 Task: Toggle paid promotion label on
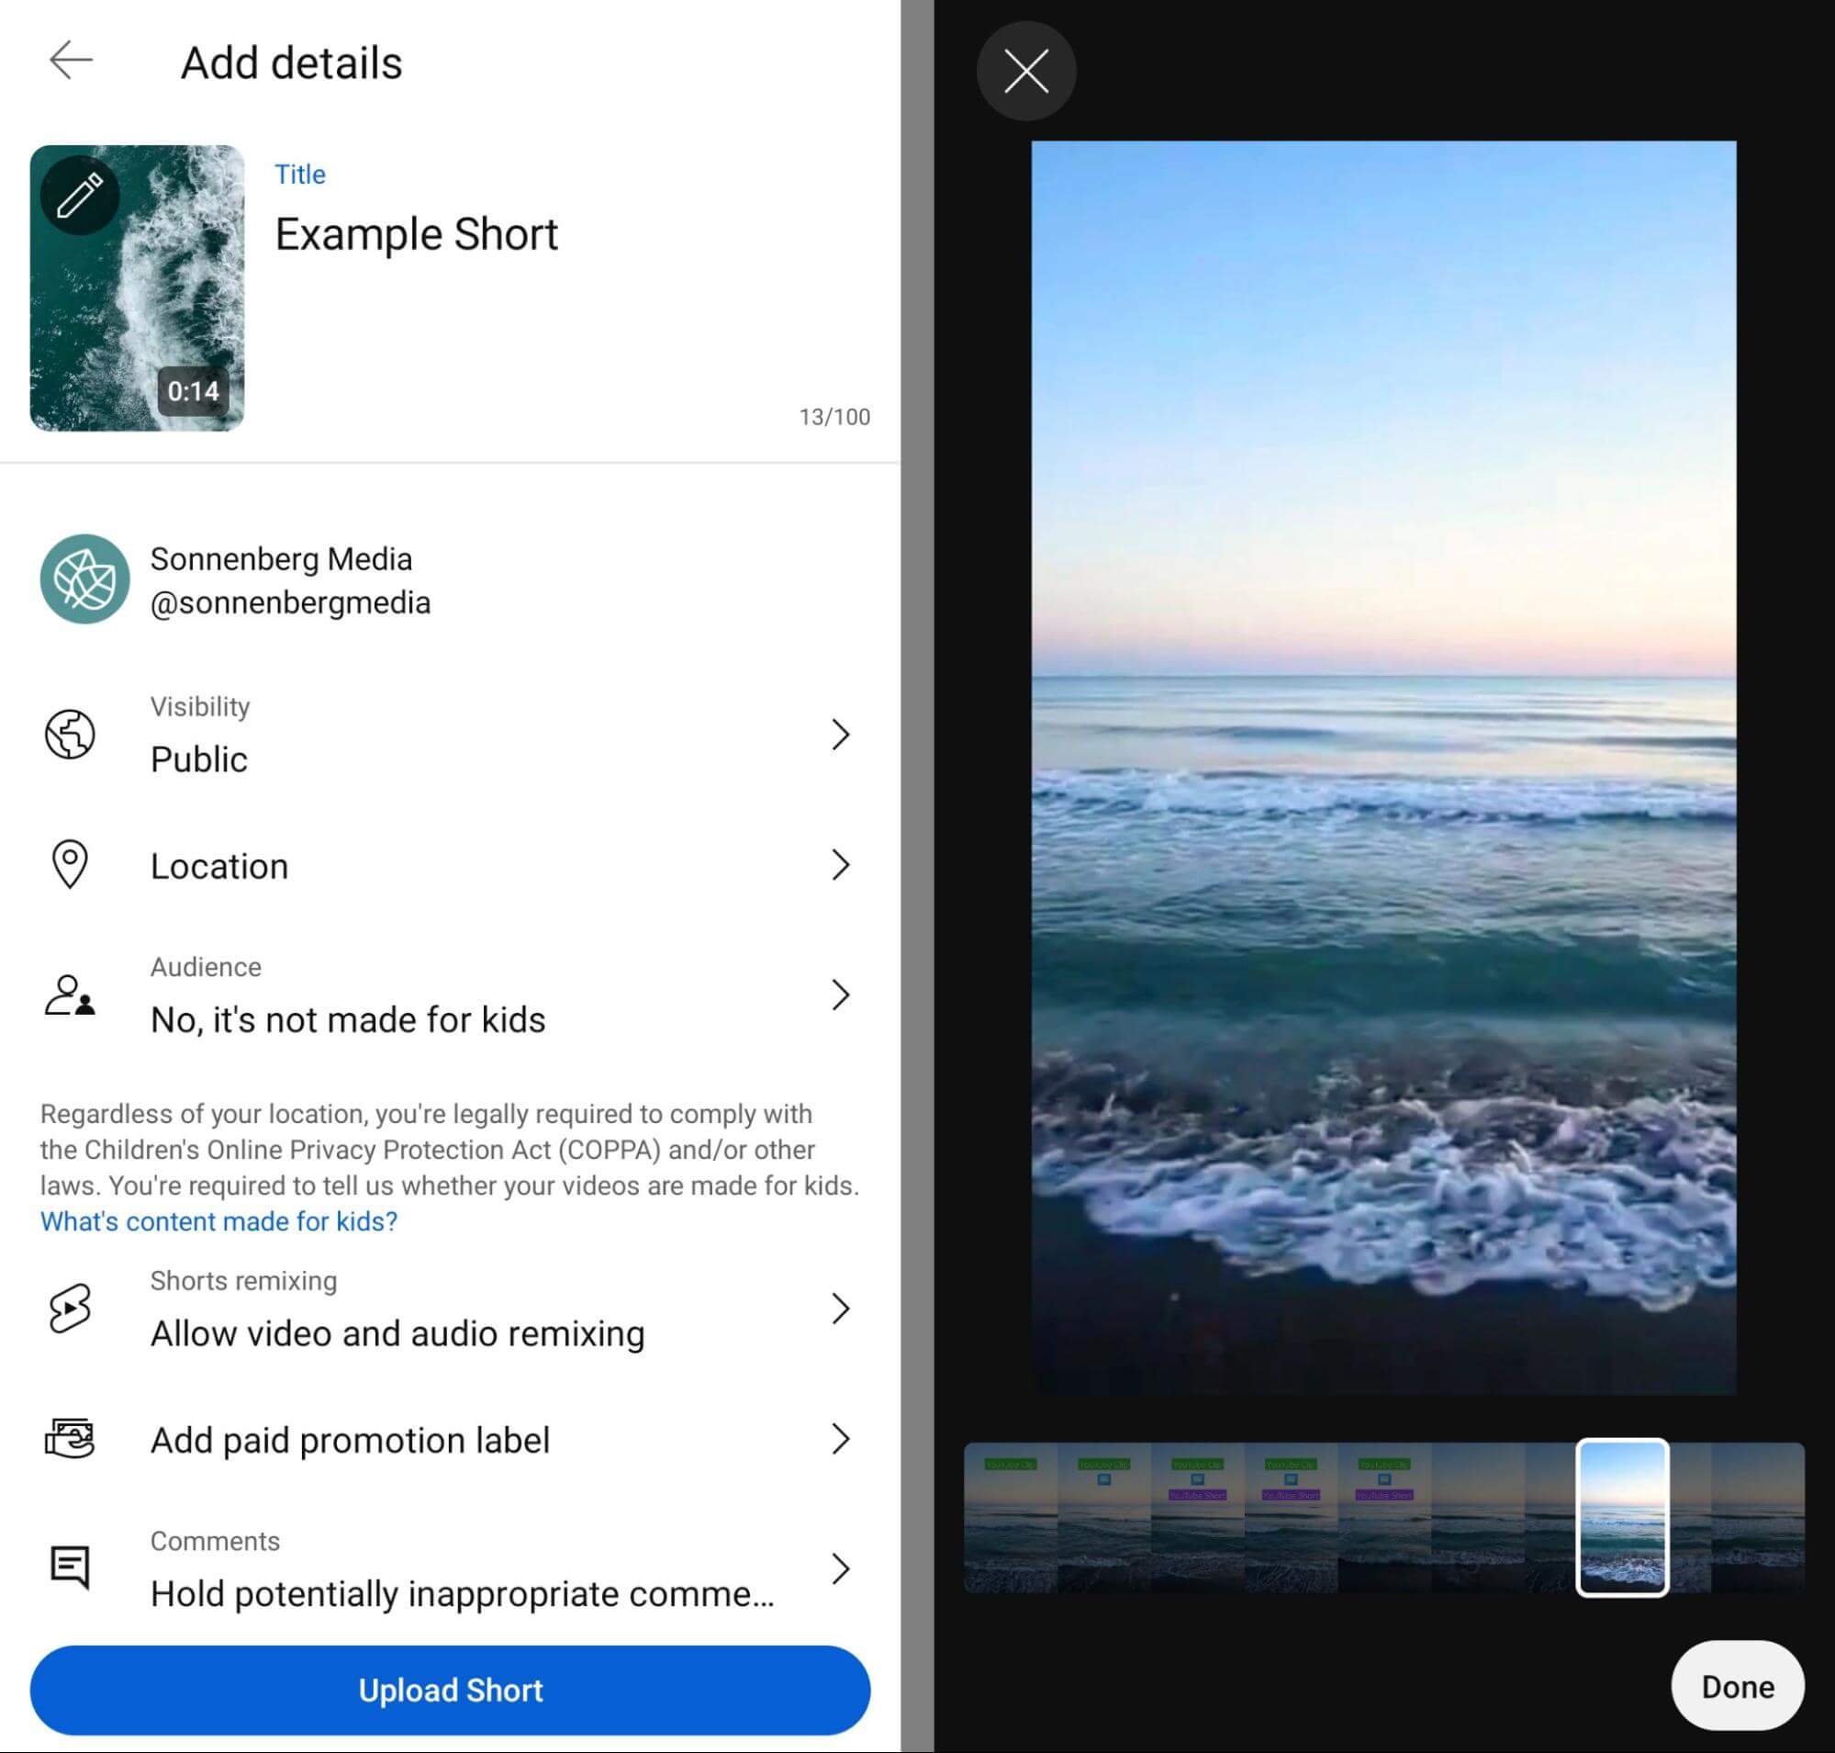[x=451, y=1440]
